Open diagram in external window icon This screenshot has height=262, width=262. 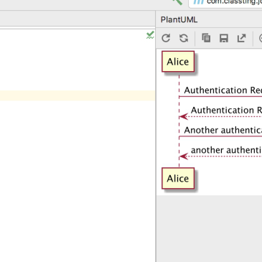(x=241, y=38)
